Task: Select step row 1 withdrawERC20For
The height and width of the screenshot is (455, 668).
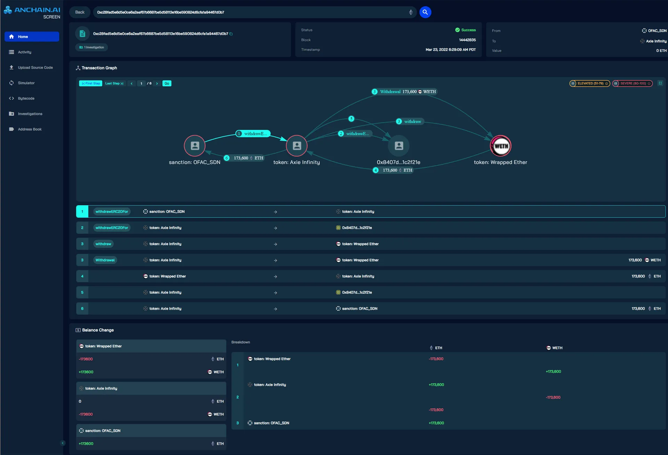Action: pyautogui.click(x=371, y=211)
